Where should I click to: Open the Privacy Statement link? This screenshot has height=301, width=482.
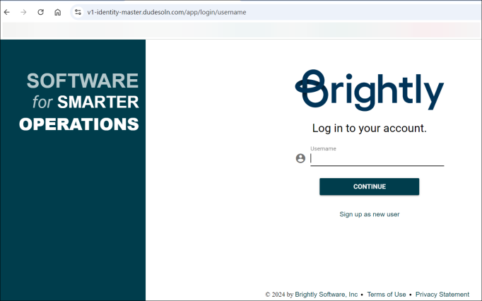click(442, 294)
